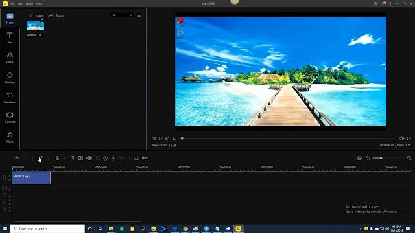Step to next frame
Viewport: 415px width, 233px height.
coord(167,138)
